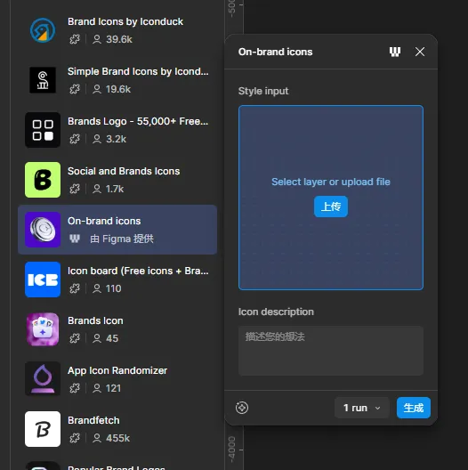This screenshot has width=468, height=470.
Task: Click Select layer or upload file text
Action: (331, 182)
